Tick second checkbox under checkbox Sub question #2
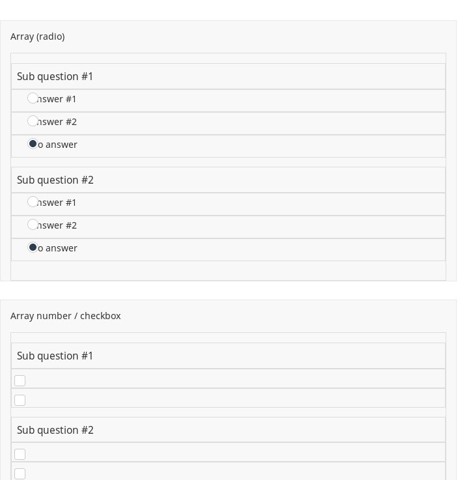 tap(20, 473)
